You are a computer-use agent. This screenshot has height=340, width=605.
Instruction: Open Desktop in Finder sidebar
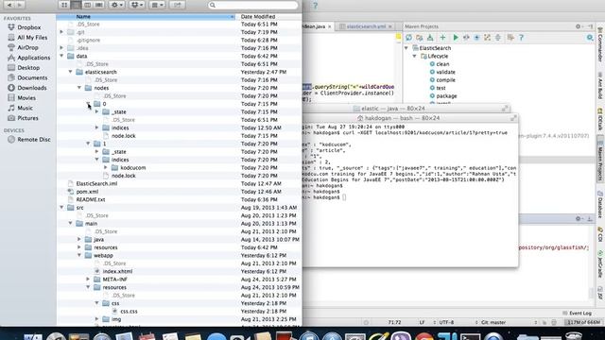coord(24,67)
